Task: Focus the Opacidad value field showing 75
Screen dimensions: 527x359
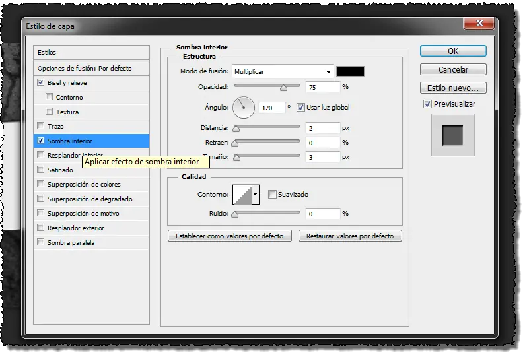Action: (323, 87)
